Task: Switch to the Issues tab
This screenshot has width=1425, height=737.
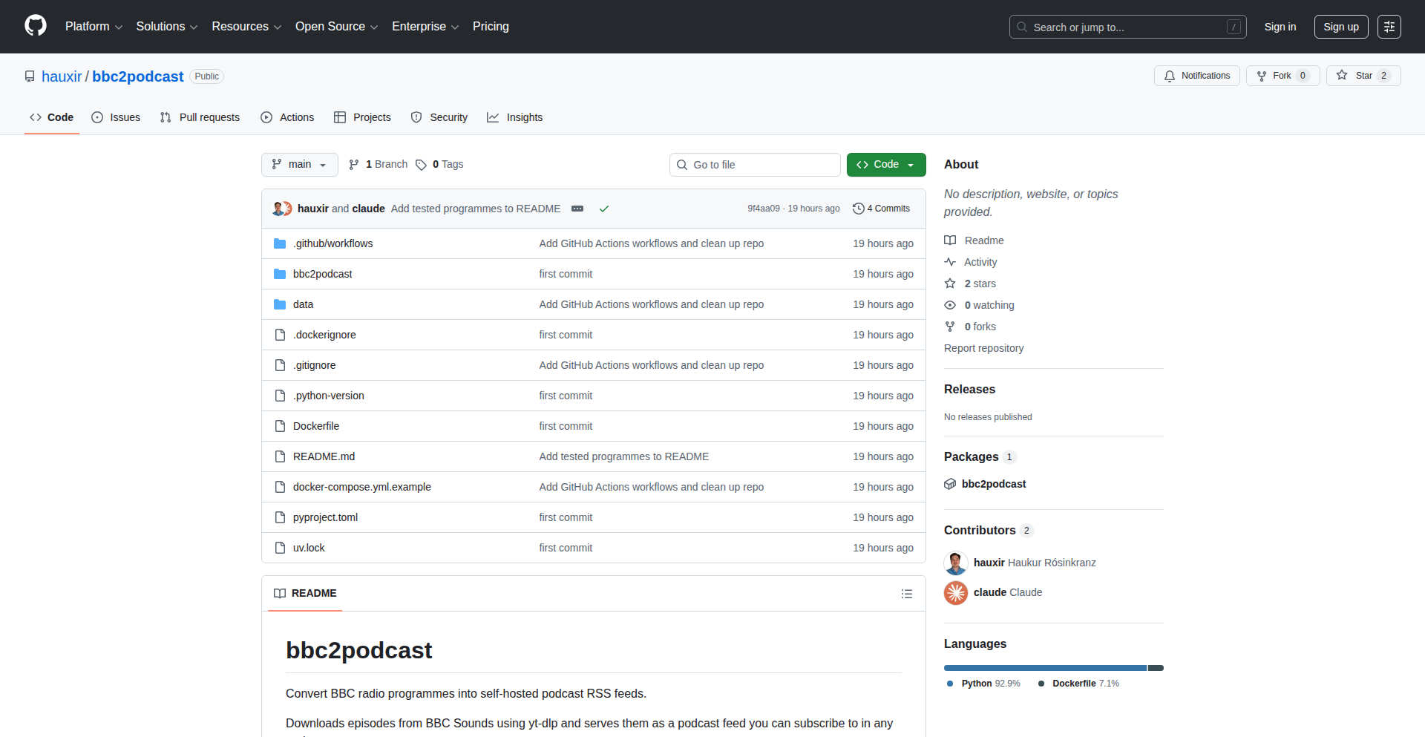Action: pyautogui.click(x=116, y=117)
